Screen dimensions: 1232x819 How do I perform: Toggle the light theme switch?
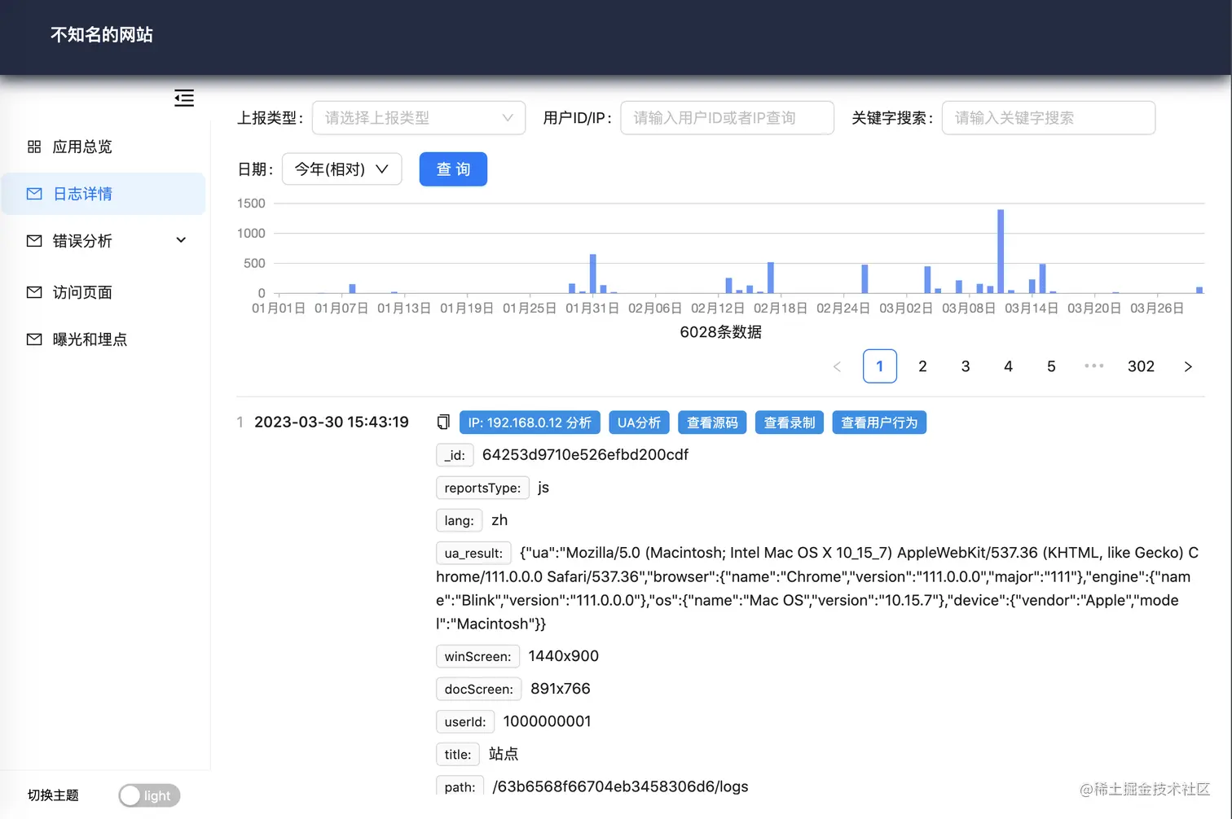[x=149, y=795]
